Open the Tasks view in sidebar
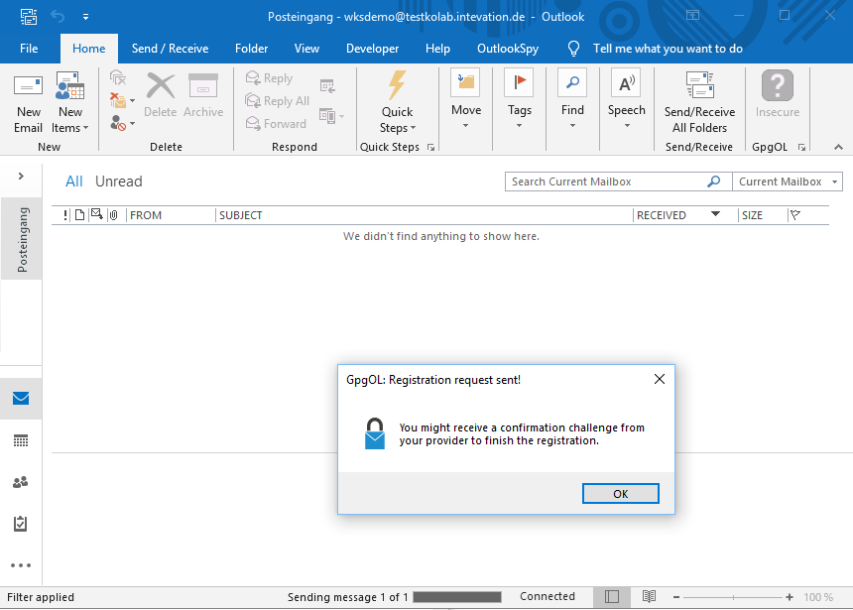 click(21, 524)
